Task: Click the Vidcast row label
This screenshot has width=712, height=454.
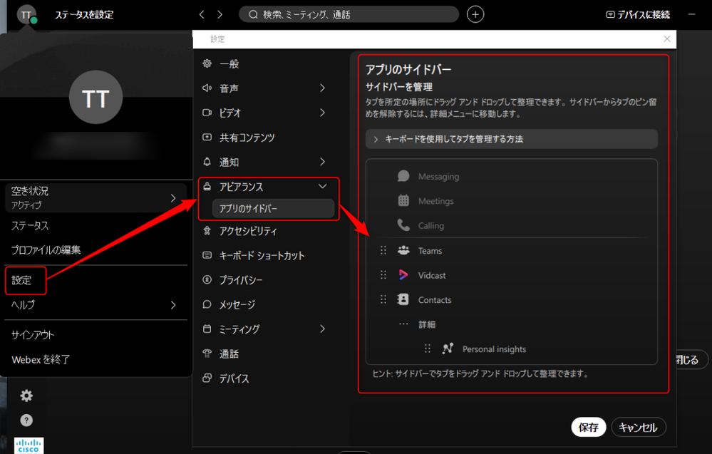Action: pos(432,275)
